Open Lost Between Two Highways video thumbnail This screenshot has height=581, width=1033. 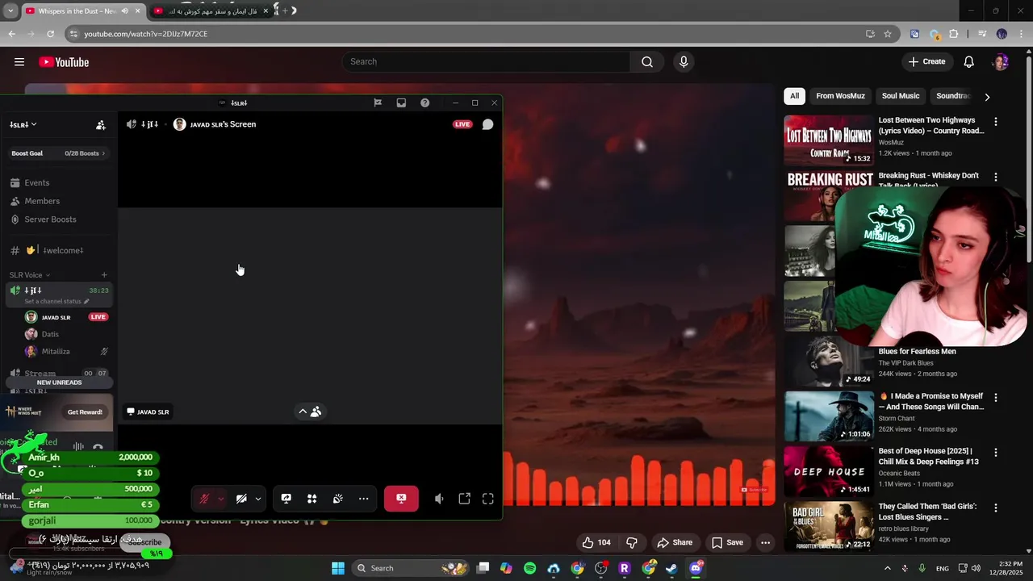coord(829,140)
